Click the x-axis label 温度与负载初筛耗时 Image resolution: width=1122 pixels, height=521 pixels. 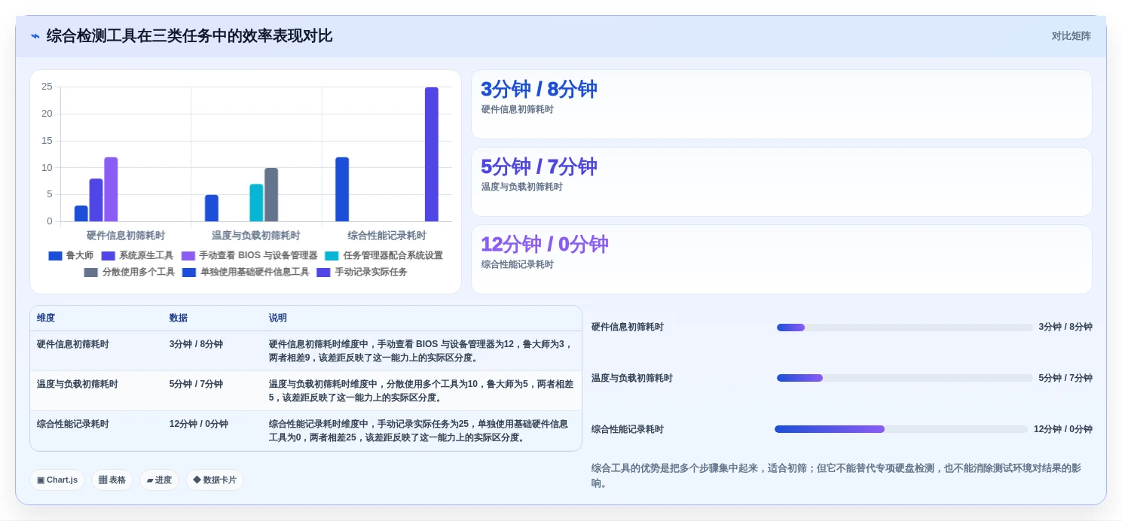click(256, 236)
